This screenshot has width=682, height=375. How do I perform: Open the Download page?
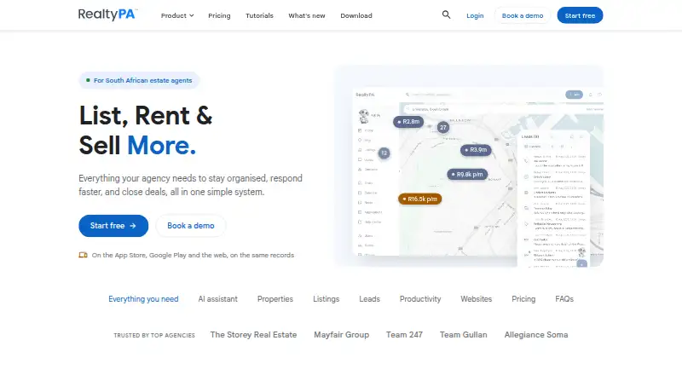point(356,15)
